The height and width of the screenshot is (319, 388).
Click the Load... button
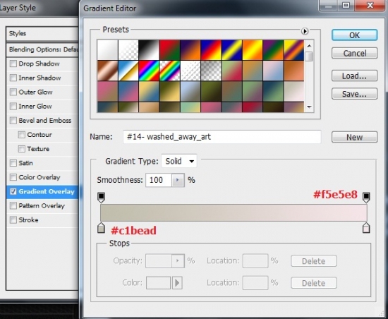[x=354, y=76]
